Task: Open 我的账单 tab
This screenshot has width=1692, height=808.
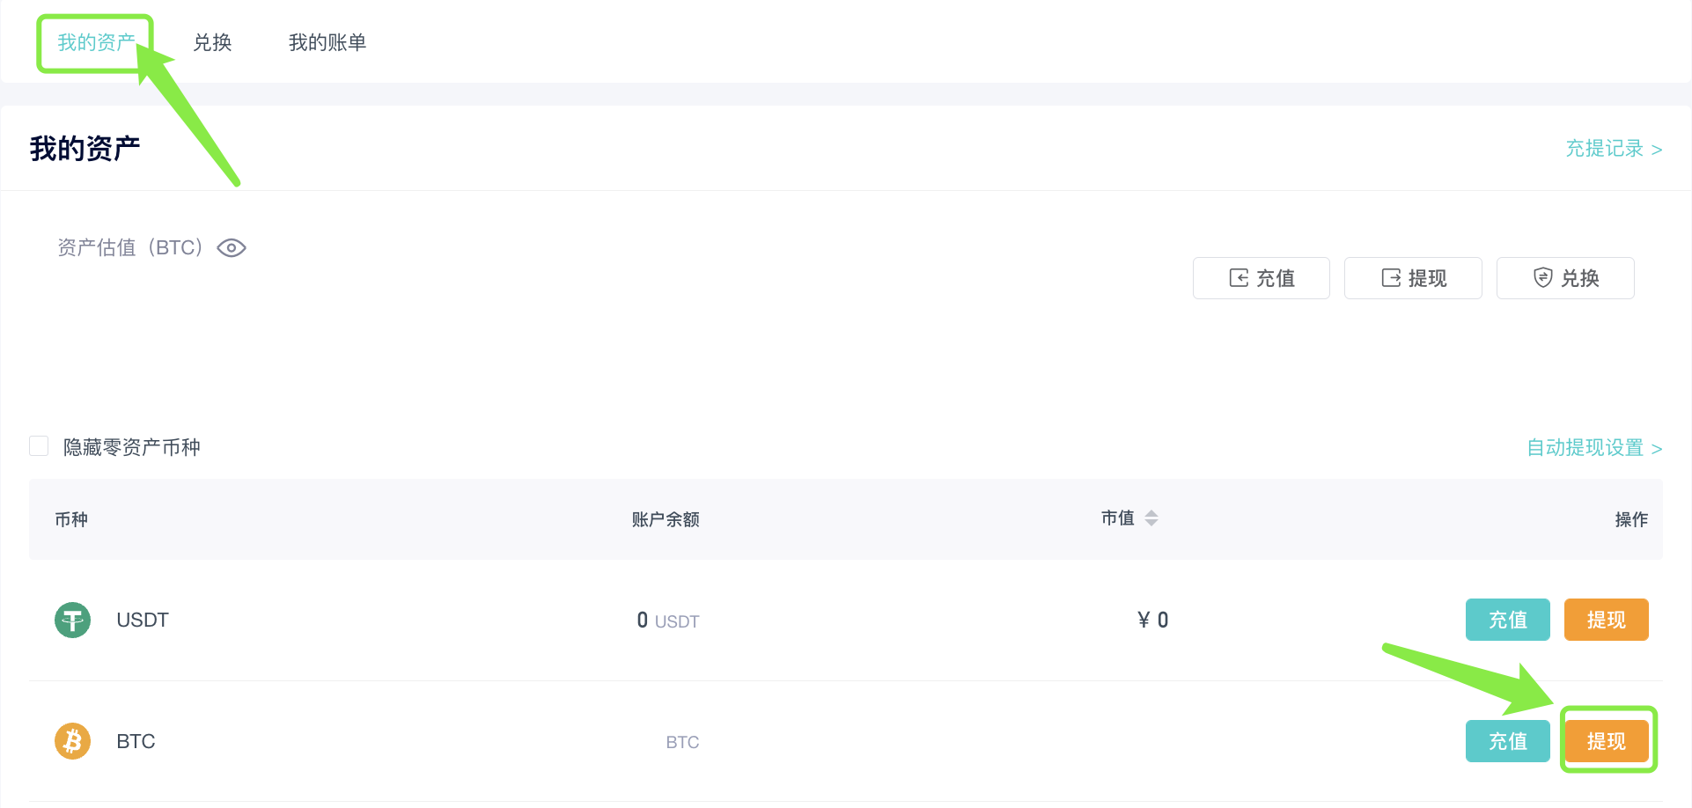Action: pos(327,42)
